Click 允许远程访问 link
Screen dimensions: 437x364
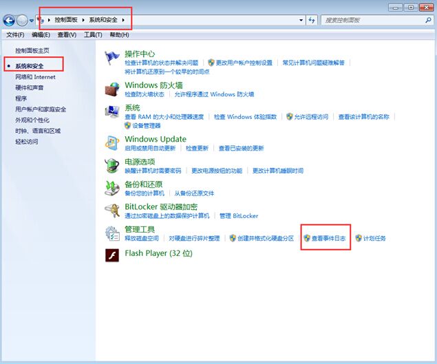coord(311,117)
